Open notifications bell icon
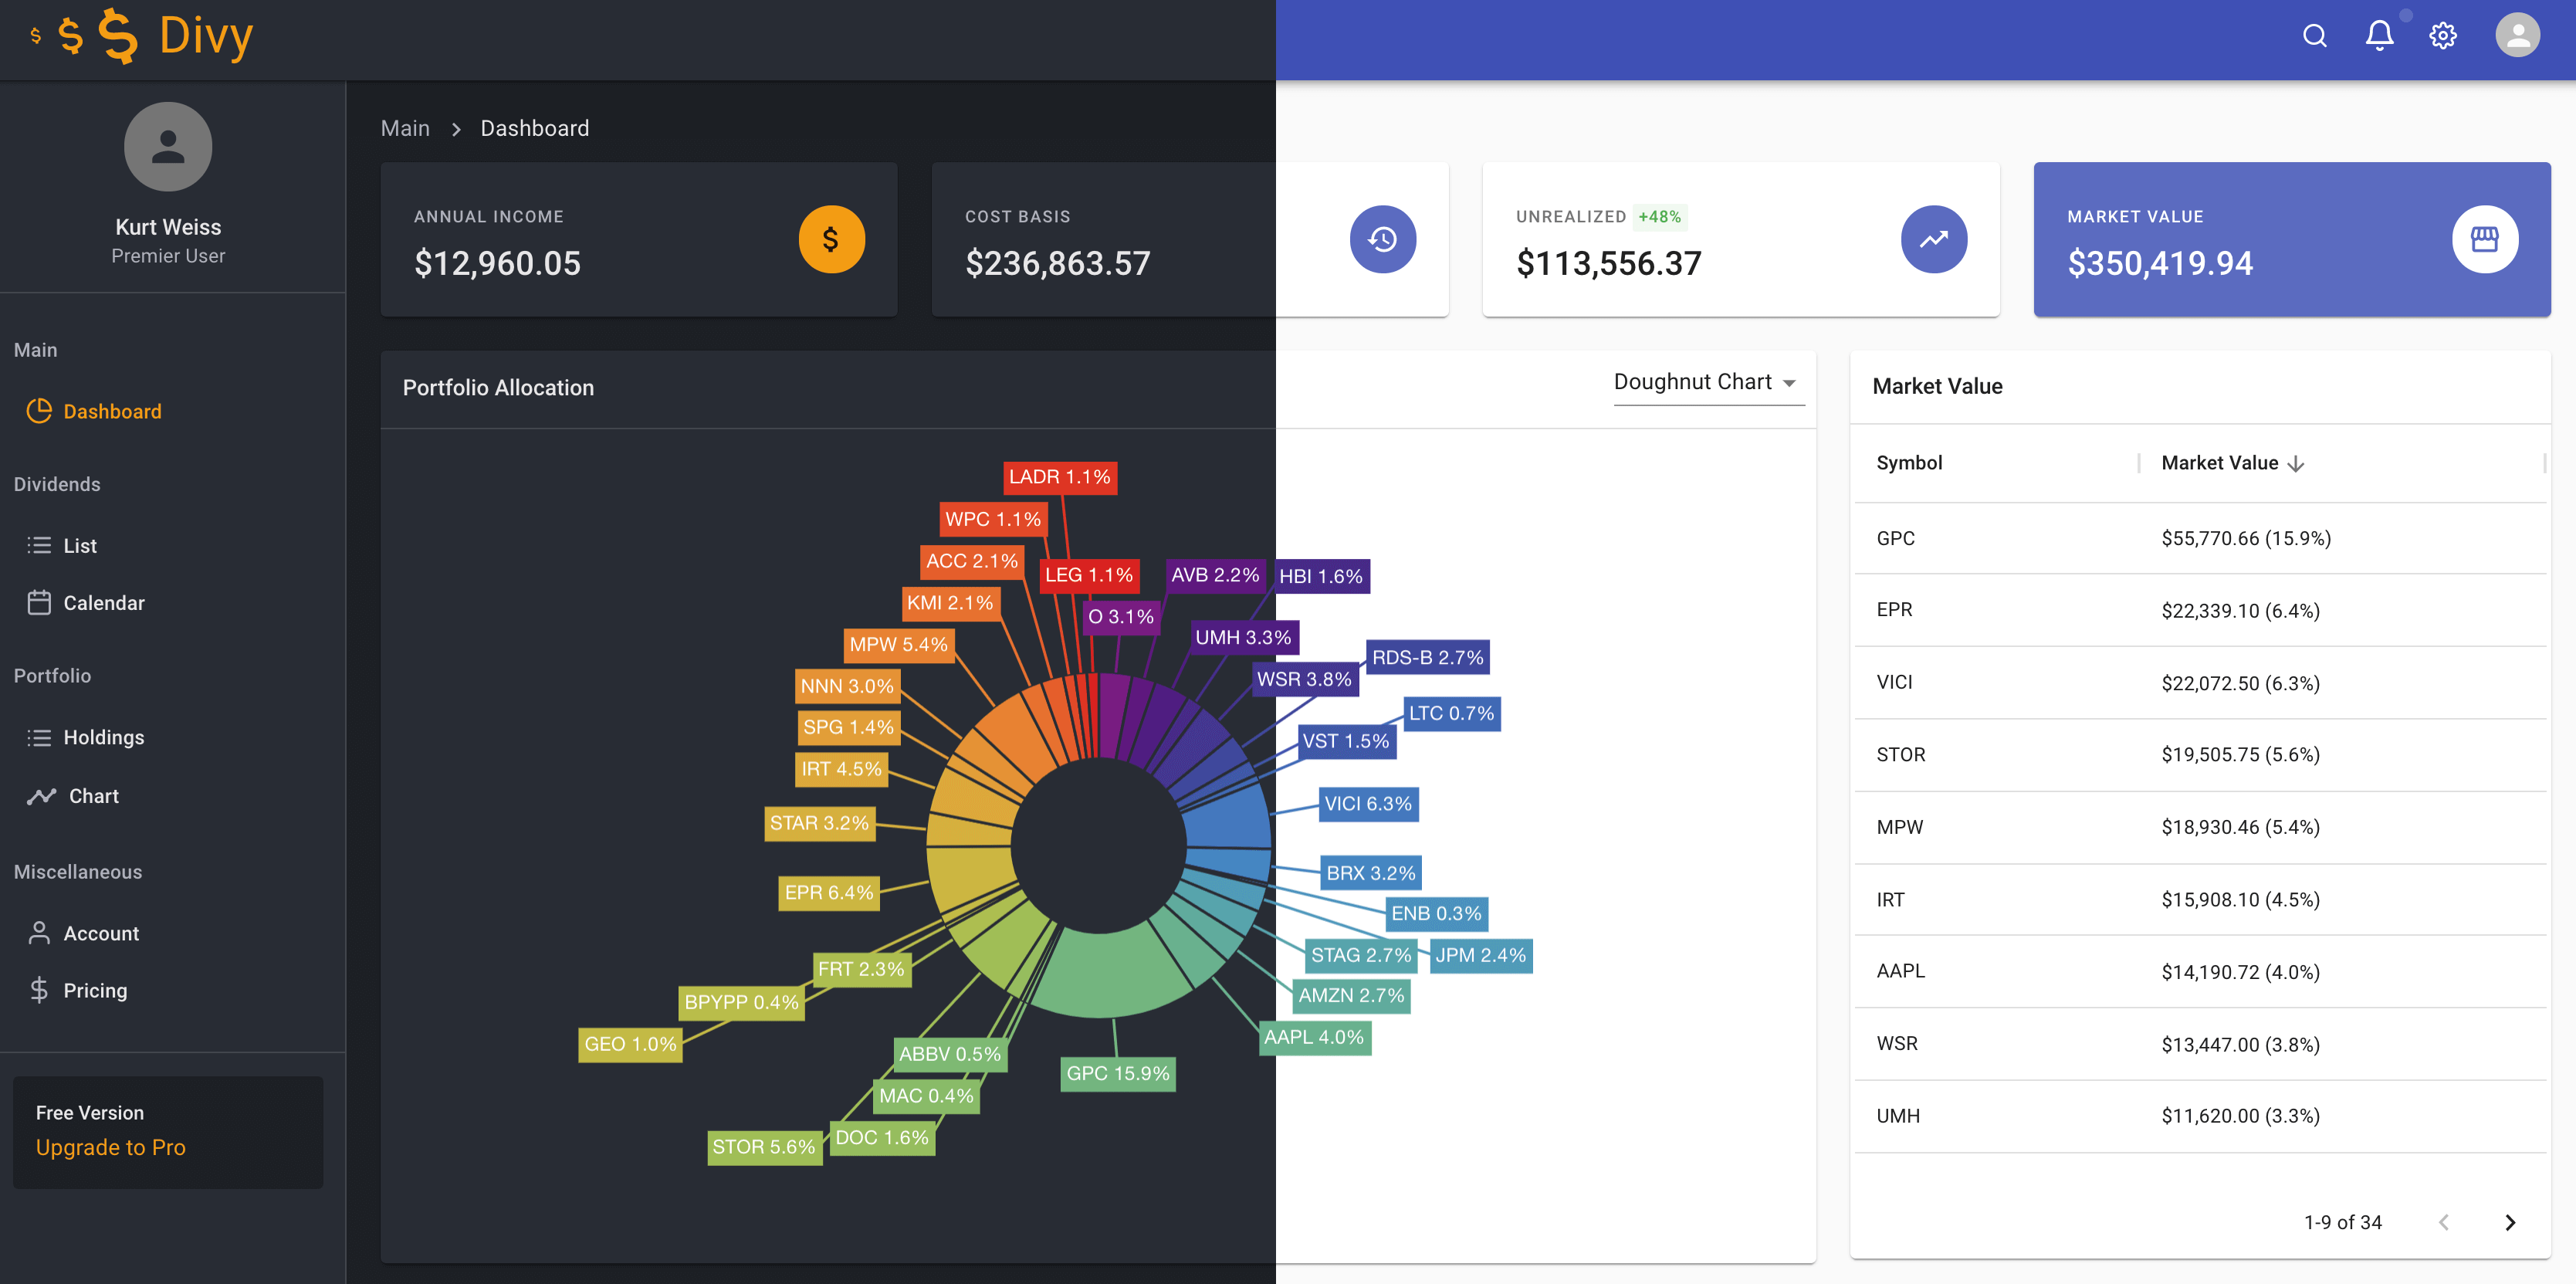Screen dimensions: 2576x1284 2379,36
